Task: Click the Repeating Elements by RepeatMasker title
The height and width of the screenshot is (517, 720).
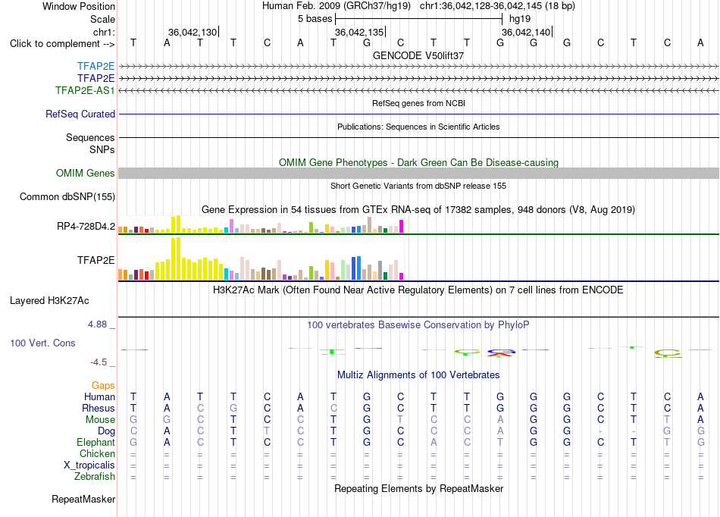Action: [418, 488]
